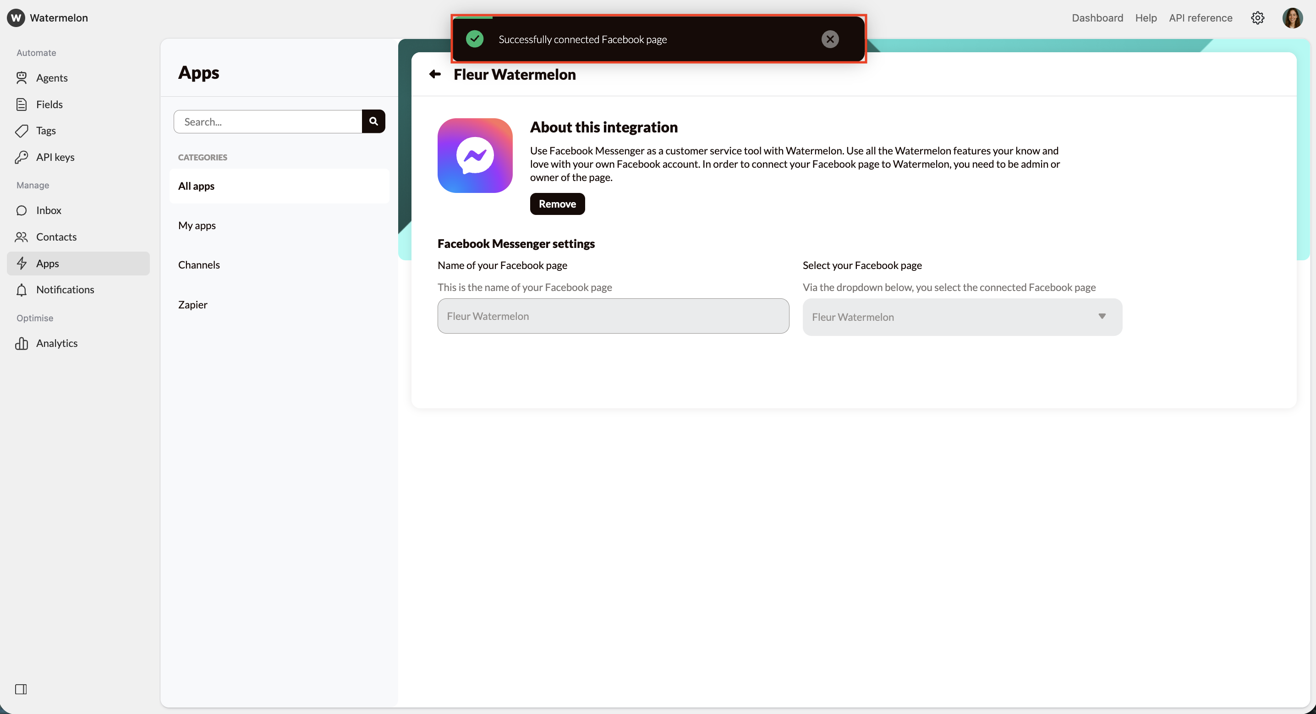The image size is (1316, 714).
Task: Dismiss the success notification toast
Action: pyautogui.click(x=830, y=39)
